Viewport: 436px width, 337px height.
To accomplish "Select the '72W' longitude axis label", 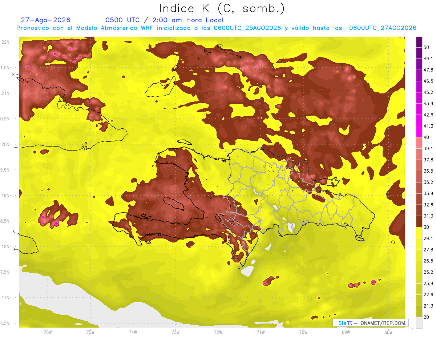I will click(218, 332).
